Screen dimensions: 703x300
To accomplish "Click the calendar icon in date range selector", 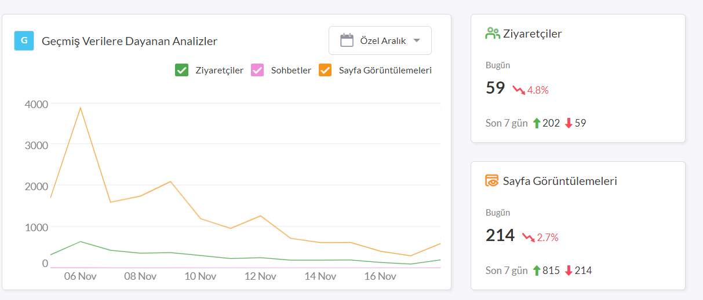I will tap(347, 40).
